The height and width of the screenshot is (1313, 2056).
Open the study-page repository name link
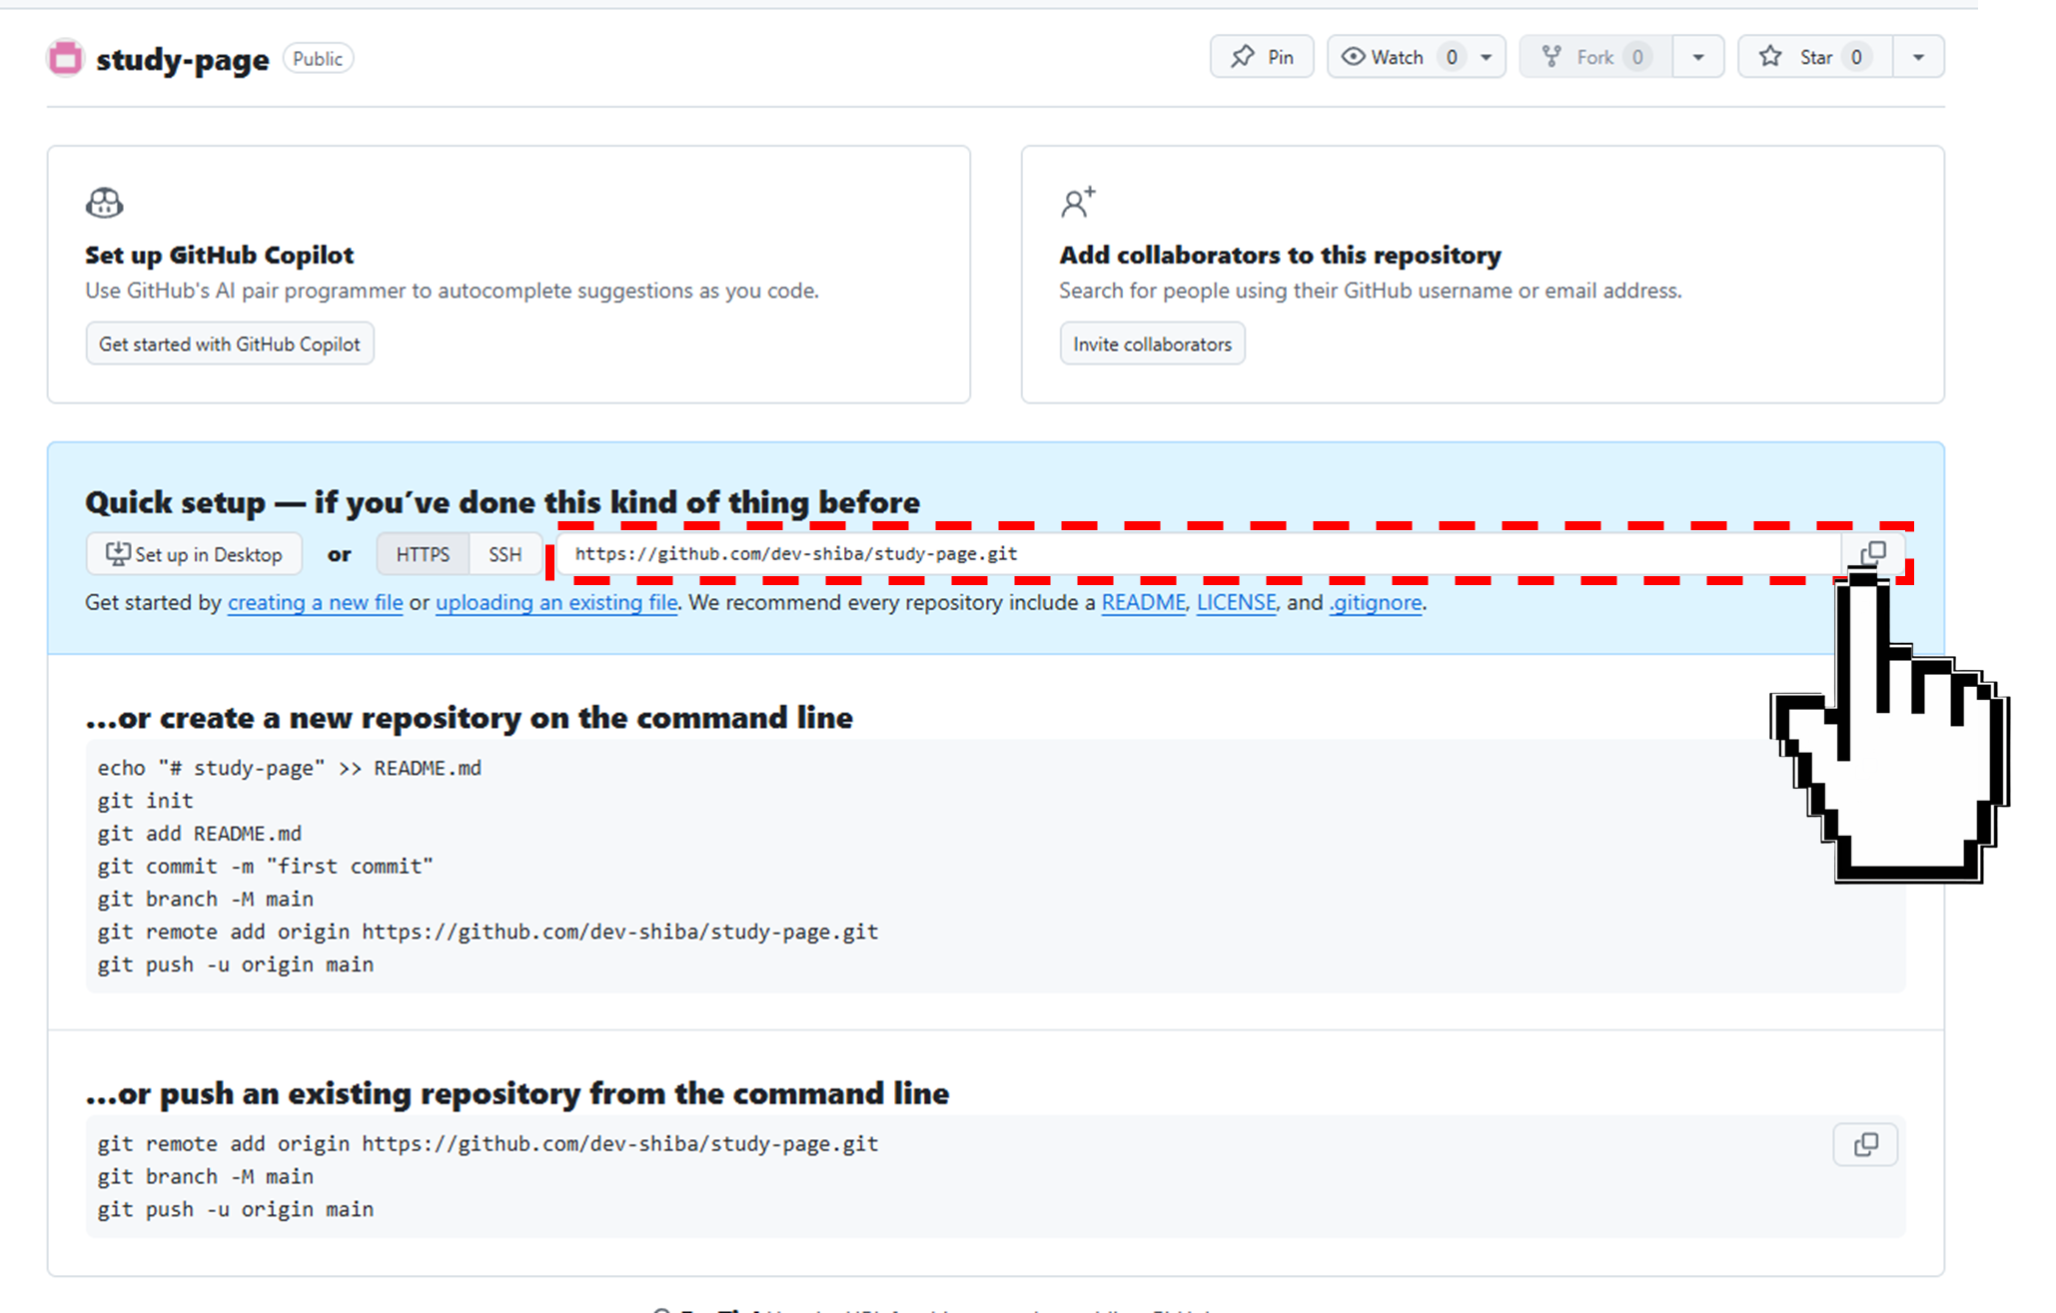click(183, 59)
